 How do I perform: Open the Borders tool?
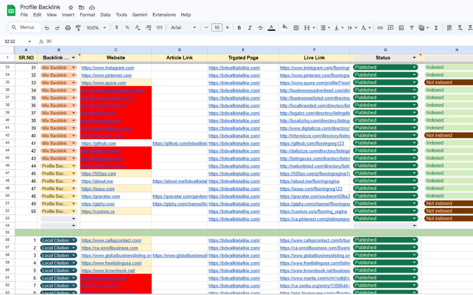296,28
